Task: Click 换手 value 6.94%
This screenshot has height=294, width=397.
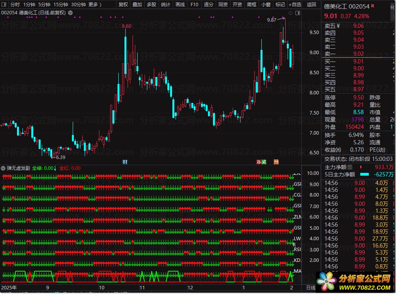Action: [356, 135]
